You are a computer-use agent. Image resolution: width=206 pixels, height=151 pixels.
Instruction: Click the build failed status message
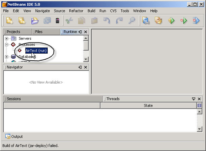[x=30, y=146]
